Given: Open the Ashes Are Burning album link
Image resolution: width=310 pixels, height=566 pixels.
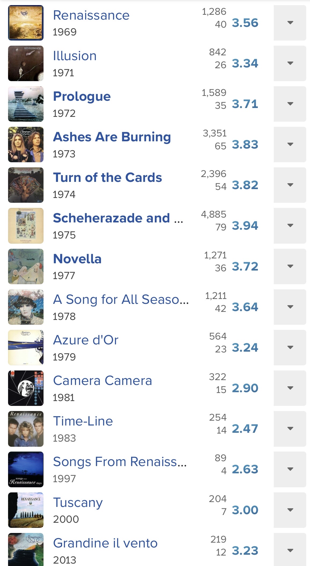Looking at the screenshot, I should click(112, 137).
